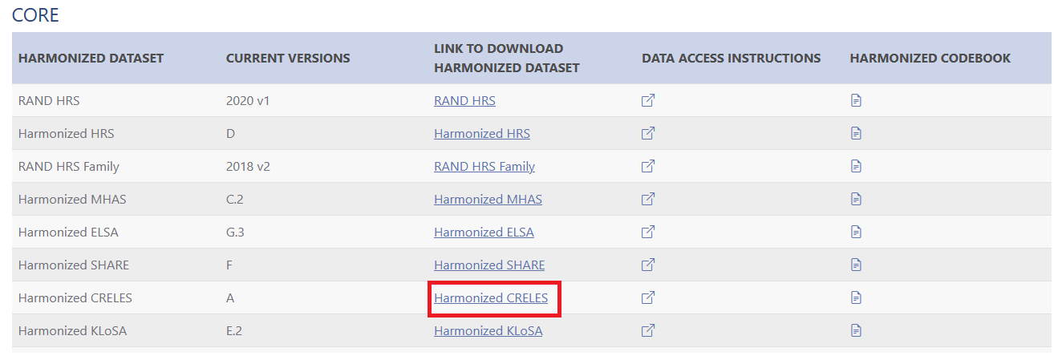1058x360 pixels.
Task: Open the Harmonized ELSA codebook document icon
Action: click(x=856, y=232)
